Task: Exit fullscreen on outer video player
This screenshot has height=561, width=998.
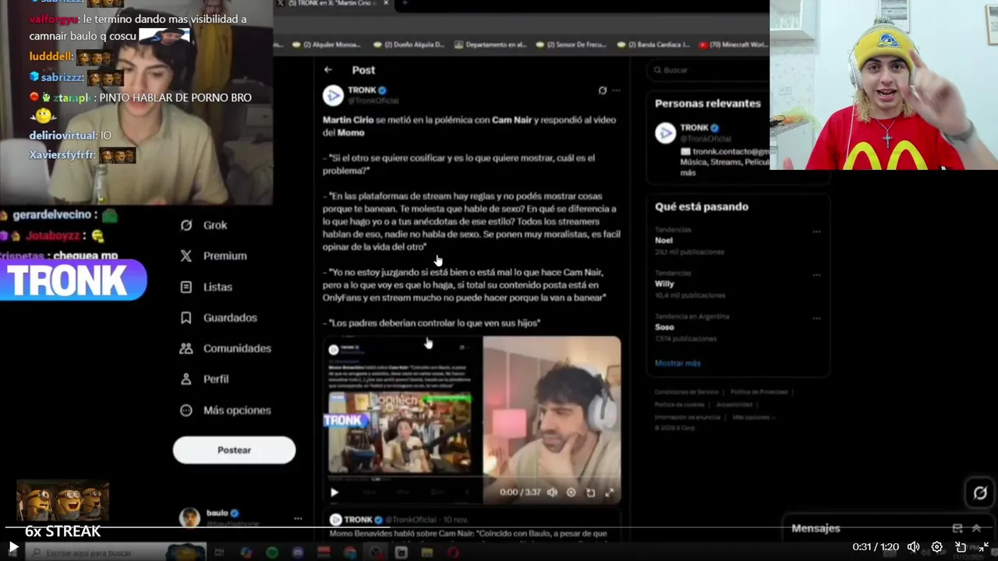Action: (x=983, y=547)
